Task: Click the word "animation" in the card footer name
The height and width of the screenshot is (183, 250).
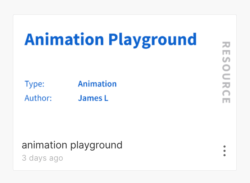Action: tap(44, 145)
